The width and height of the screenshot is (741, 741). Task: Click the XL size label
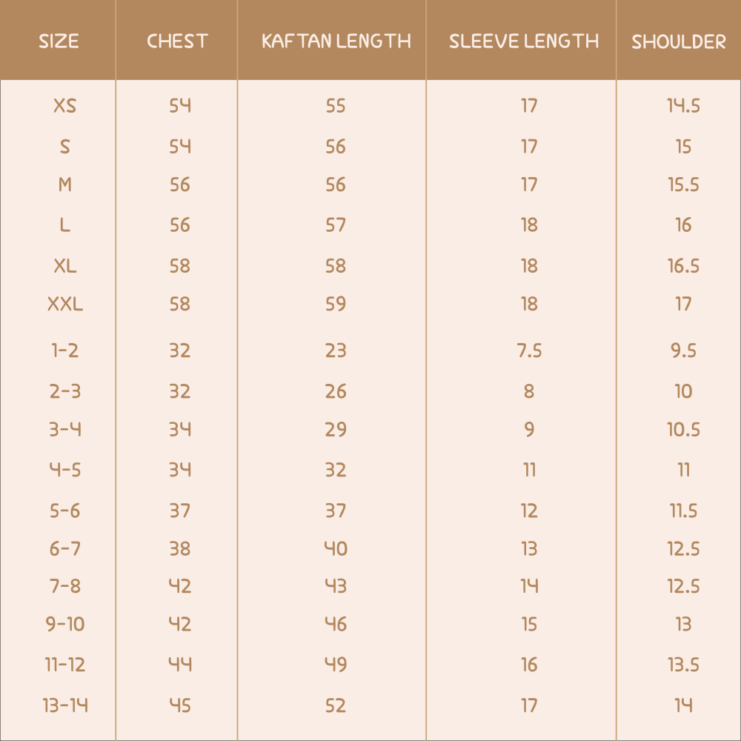click(x=65, y=265)
